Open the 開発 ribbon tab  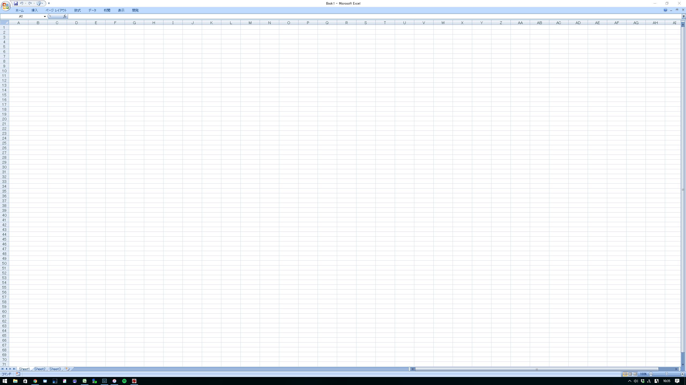(135, 10)
